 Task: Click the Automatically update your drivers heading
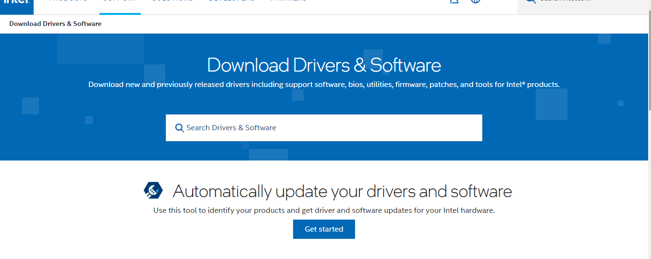pos(342,191)
